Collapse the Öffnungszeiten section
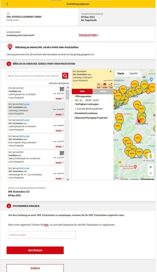Image resolution: width=157 pixels, height=272 pixels. pyautogui.click(x=82, y=96)
